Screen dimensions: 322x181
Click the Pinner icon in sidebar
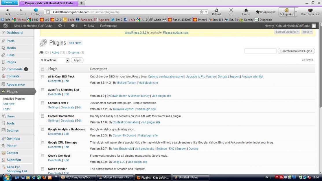coord(3,146)
